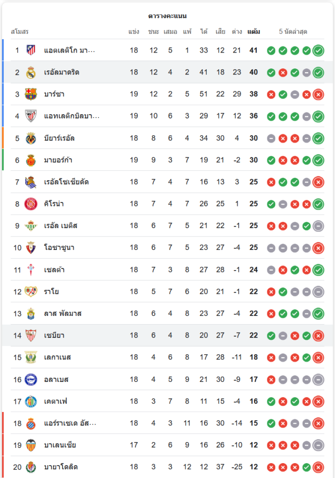Select the คิโรน่า team name
335x478 pixels.
coord(54,204)
